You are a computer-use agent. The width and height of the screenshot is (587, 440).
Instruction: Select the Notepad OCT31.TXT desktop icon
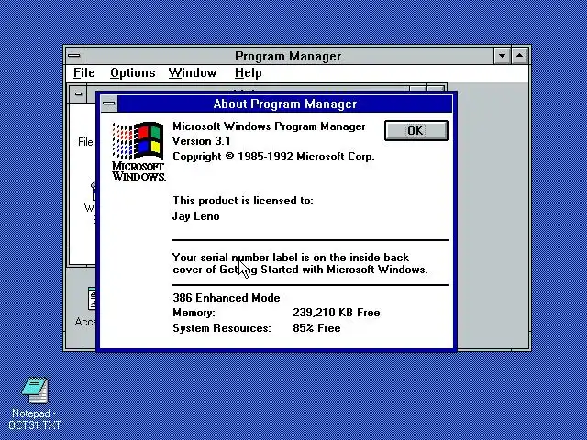35,403
